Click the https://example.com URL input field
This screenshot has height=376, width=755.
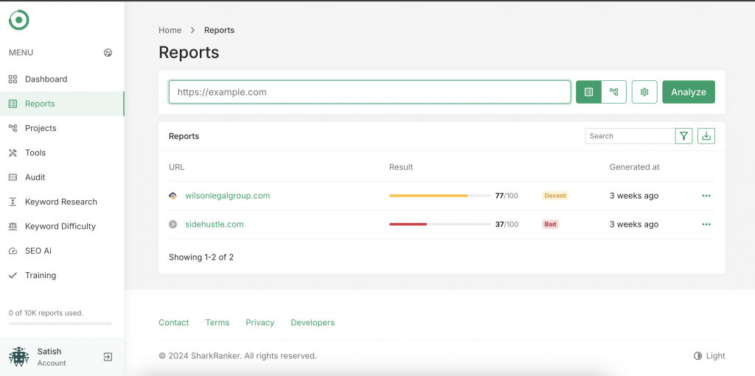click(x=370, y=92)
